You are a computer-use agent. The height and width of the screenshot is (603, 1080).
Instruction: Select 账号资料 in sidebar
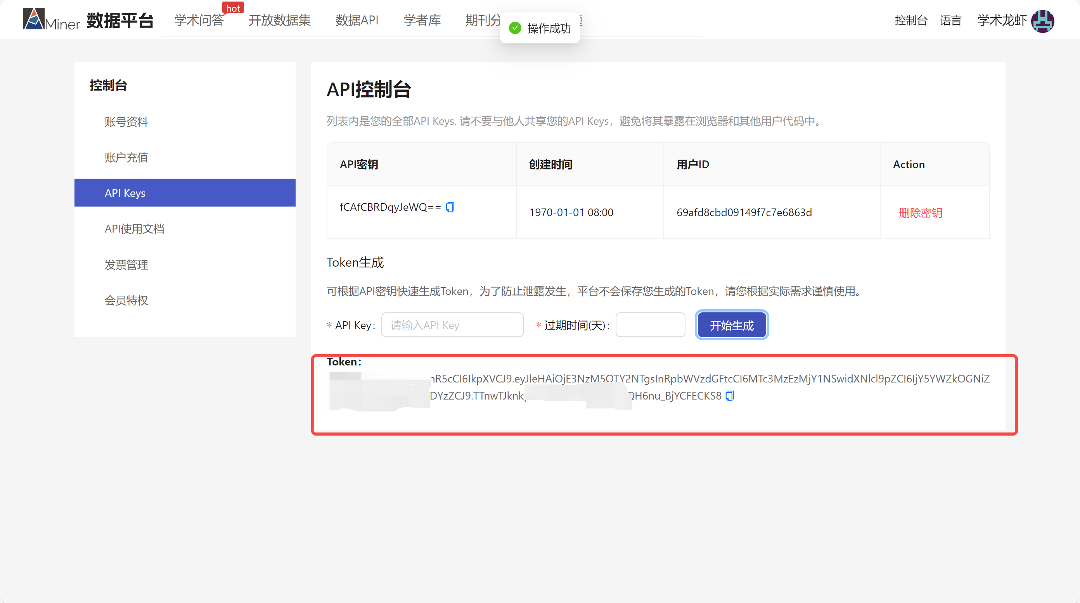(x=126, y=122)
